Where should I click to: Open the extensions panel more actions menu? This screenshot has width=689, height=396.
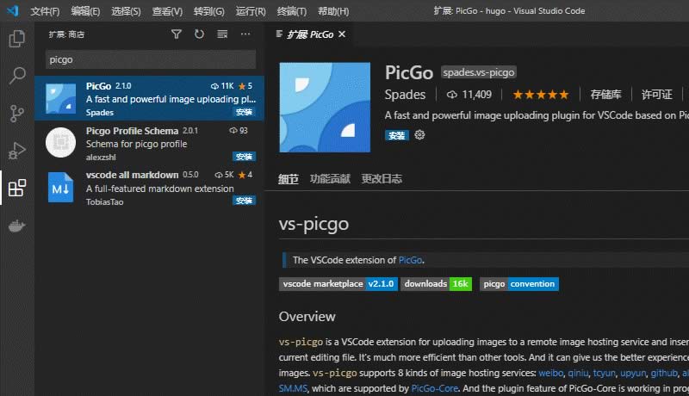tap(245, 34)
